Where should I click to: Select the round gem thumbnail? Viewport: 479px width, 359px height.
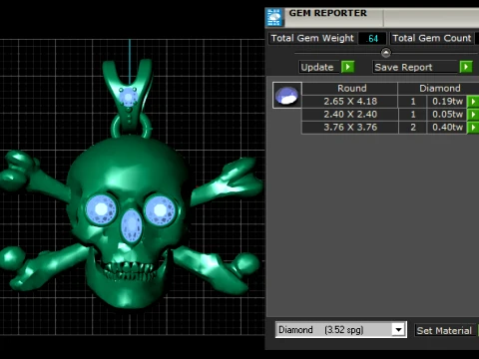point(287,95)
